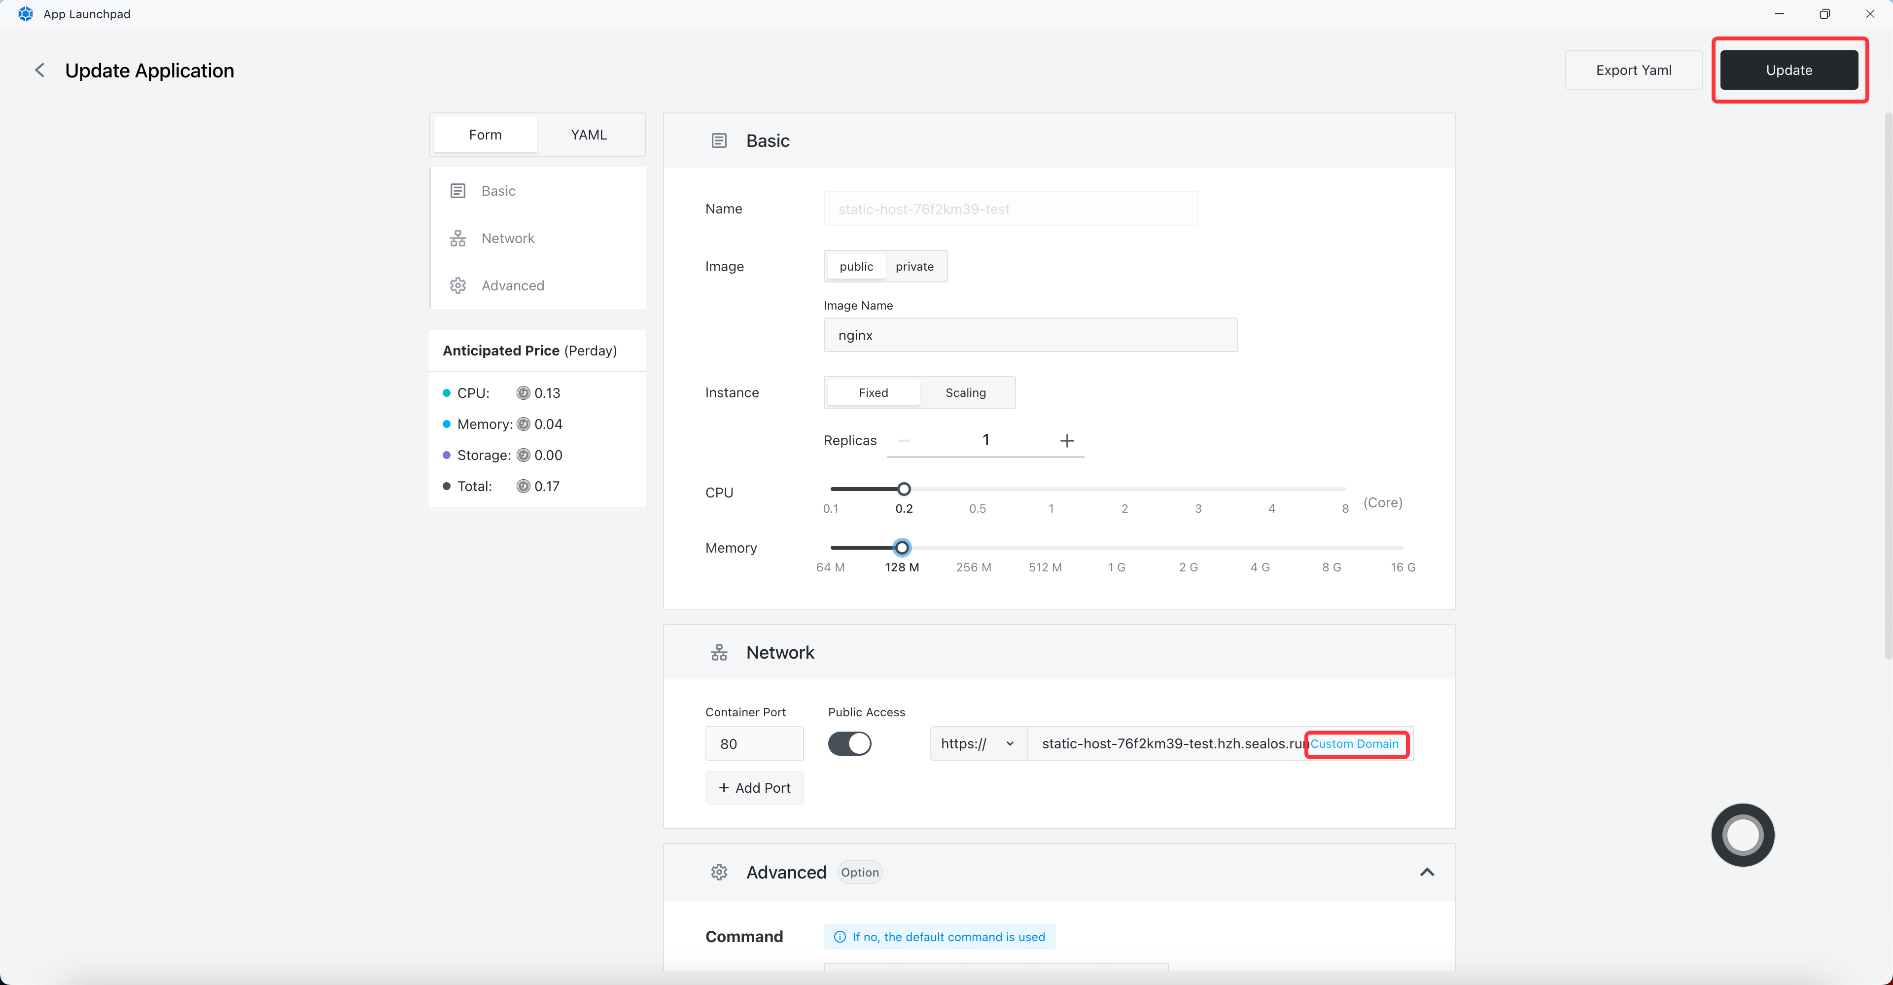Click the App Launchpad logo icon
The height and width of the screenshot is (985, 1893).
coord(26,14)
